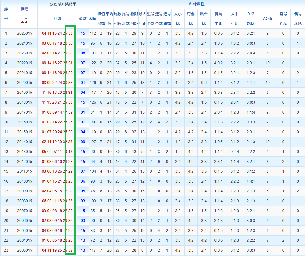The width and height of the screenshot is (305, 256).
Task: Click the 和值 column header
Action: click(x=93, y=19)
